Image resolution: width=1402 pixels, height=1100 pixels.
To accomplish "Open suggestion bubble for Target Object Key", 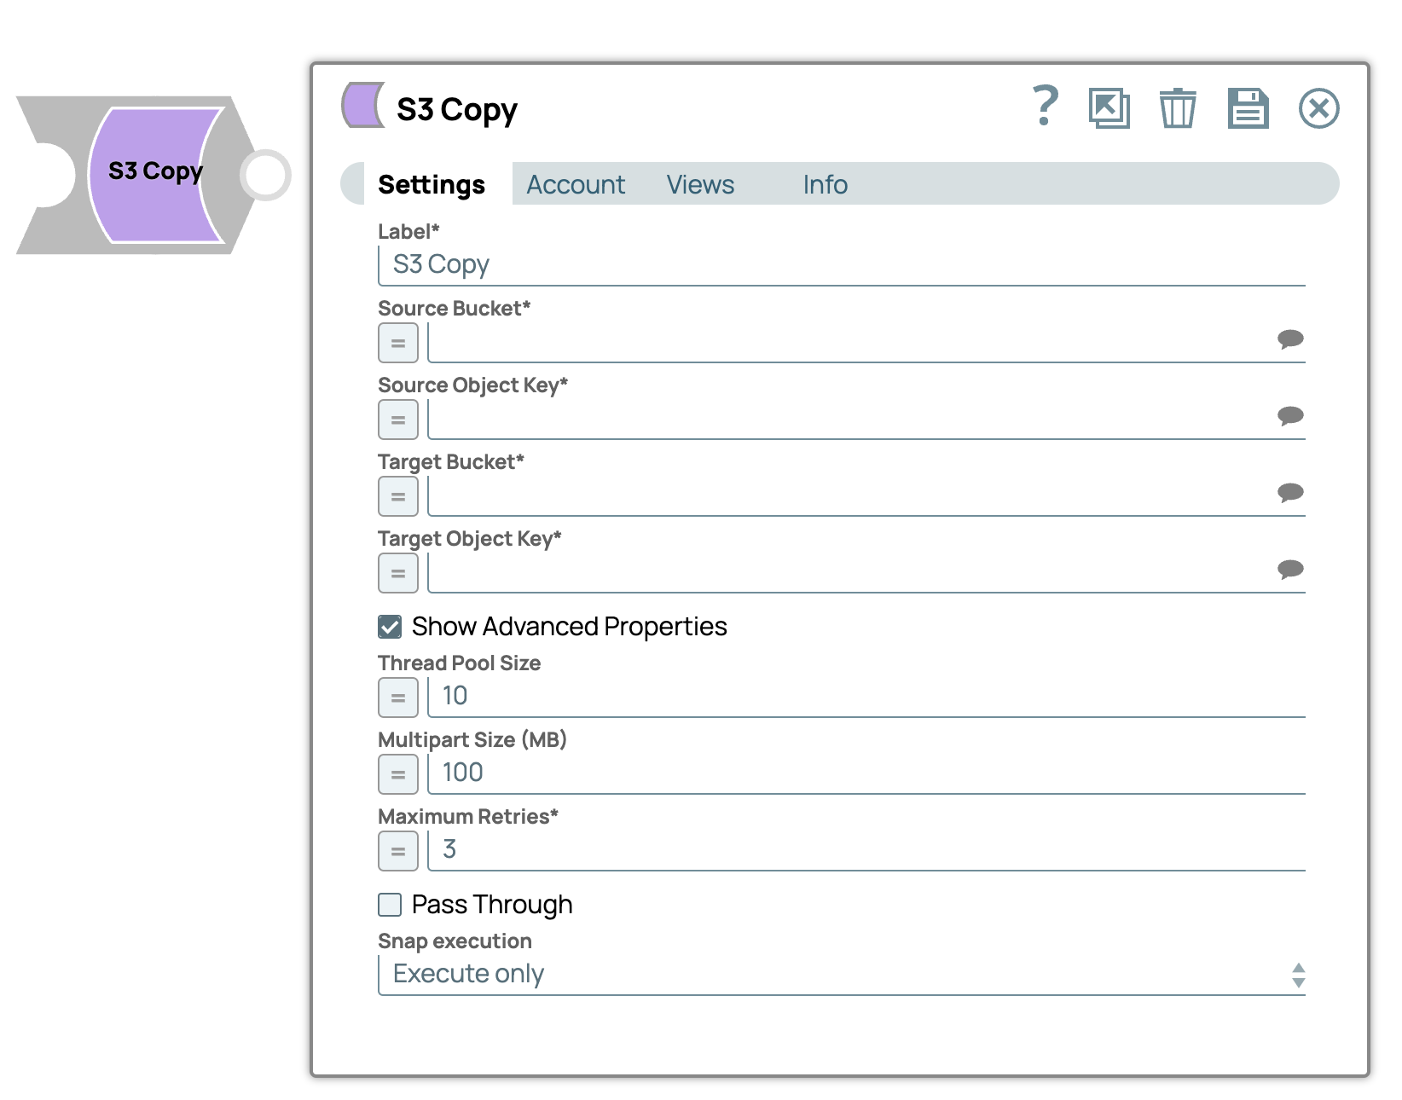I will pyautogui.click(x=1289, y=569).
